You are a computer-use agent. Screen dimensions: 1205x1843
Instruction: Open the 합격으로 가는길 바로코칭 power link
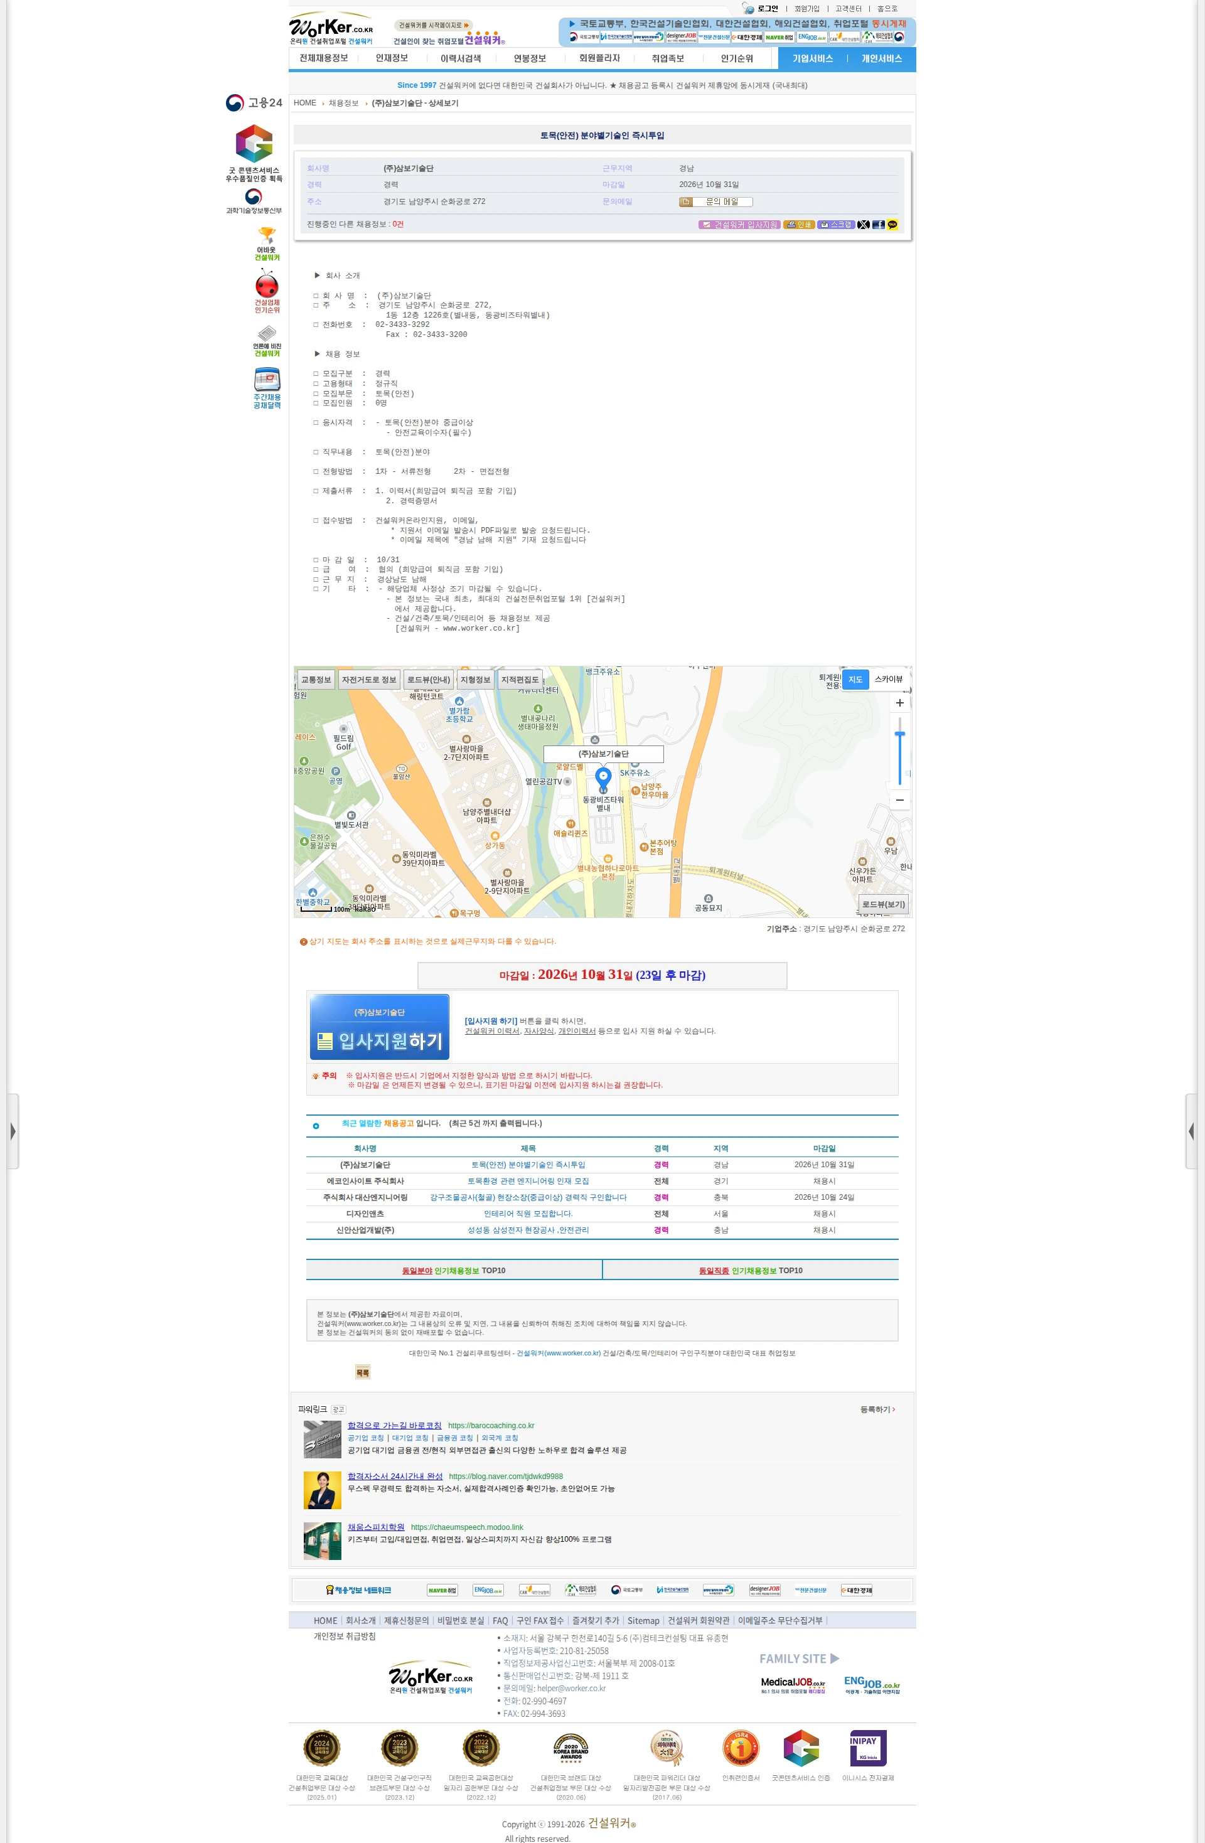(394, 1425)
